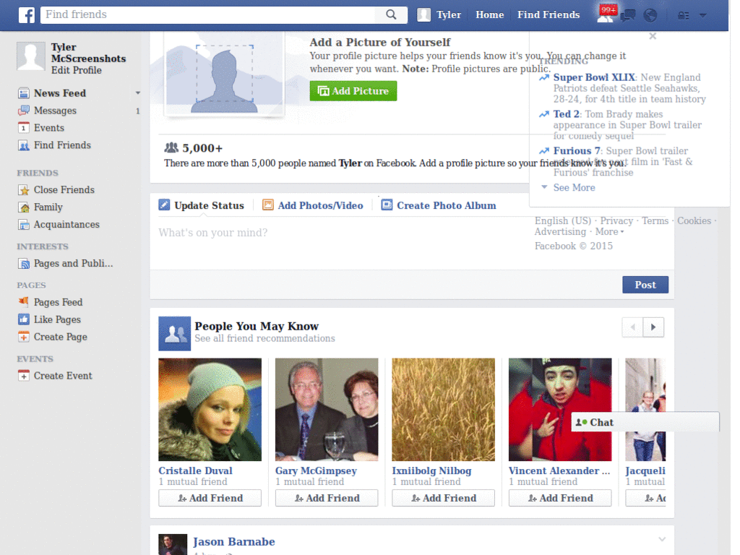Show previous People You May Know suggestions
This screenshot has width=740, height=555.
(x=633, y=327)
